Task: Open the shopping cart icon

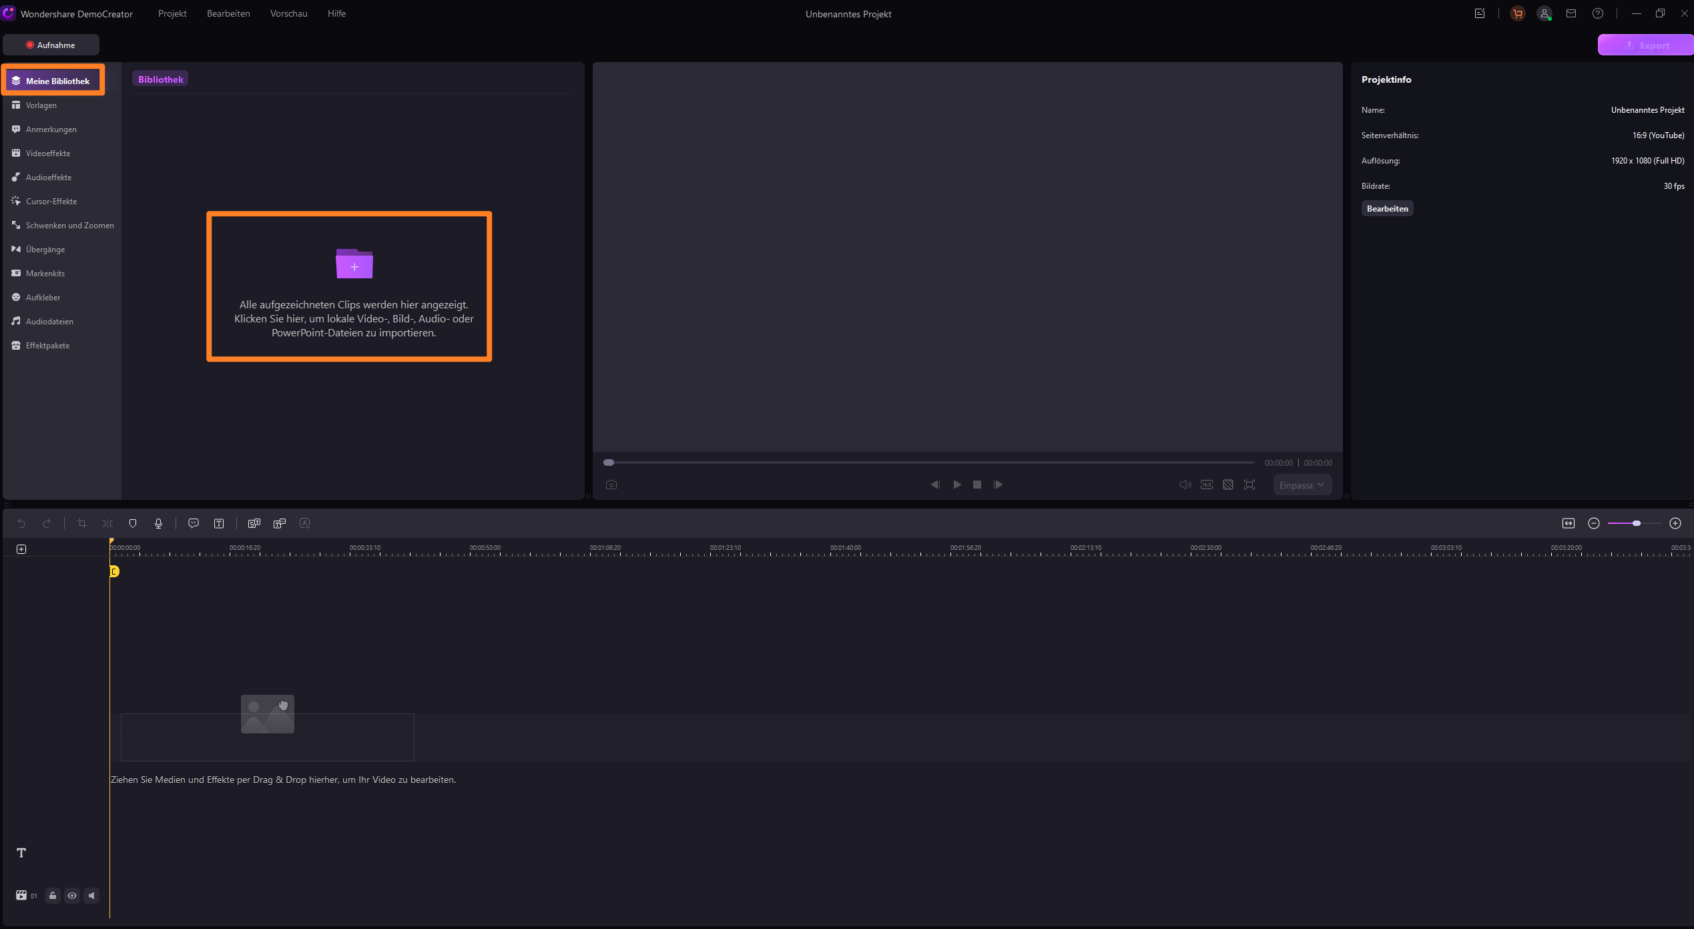Action: coord(1518,13)
